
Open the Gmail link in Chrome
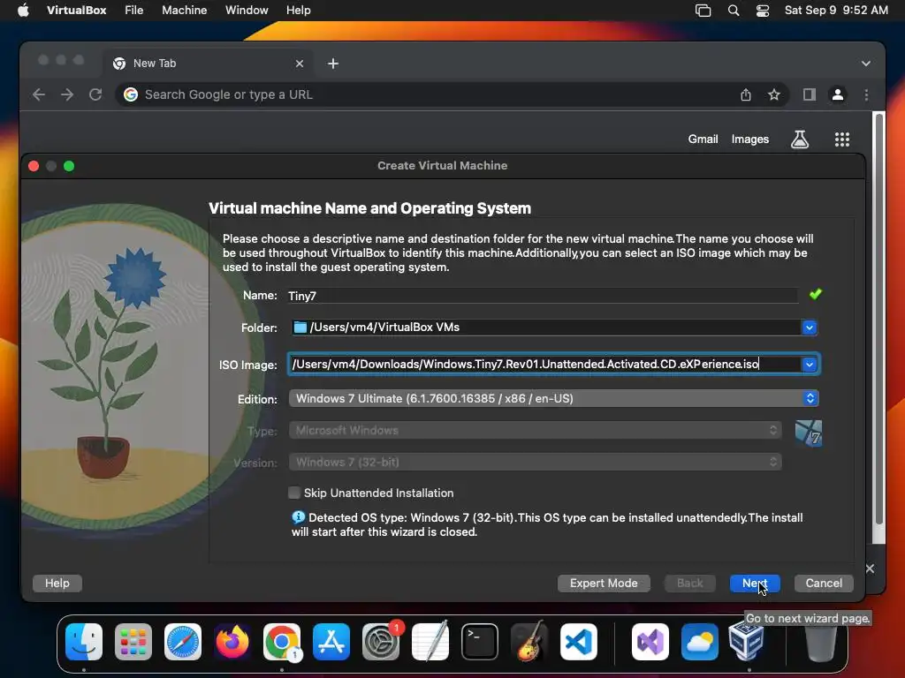point(703,139)
